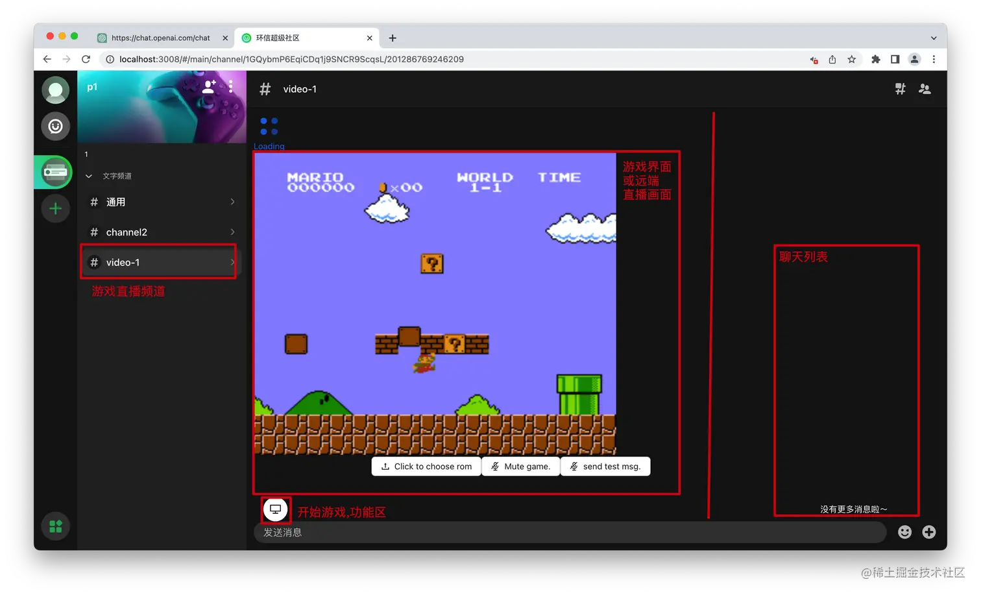Collapse the 文字频道 category
The width and height of the screenshot is (981, 595).
point(89,176)
